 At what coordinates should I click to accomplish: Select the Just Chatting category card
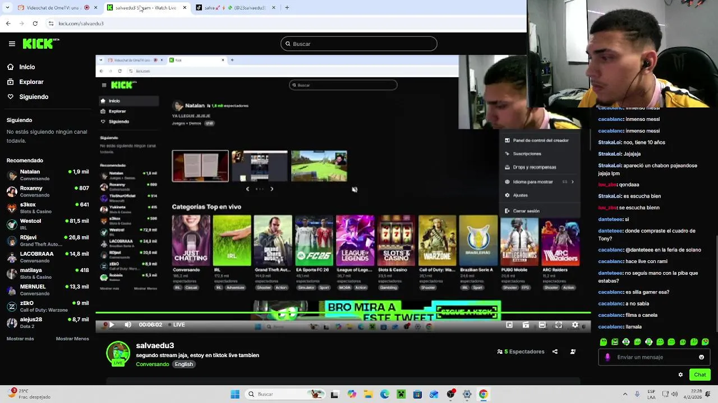(x=191, y=240)
